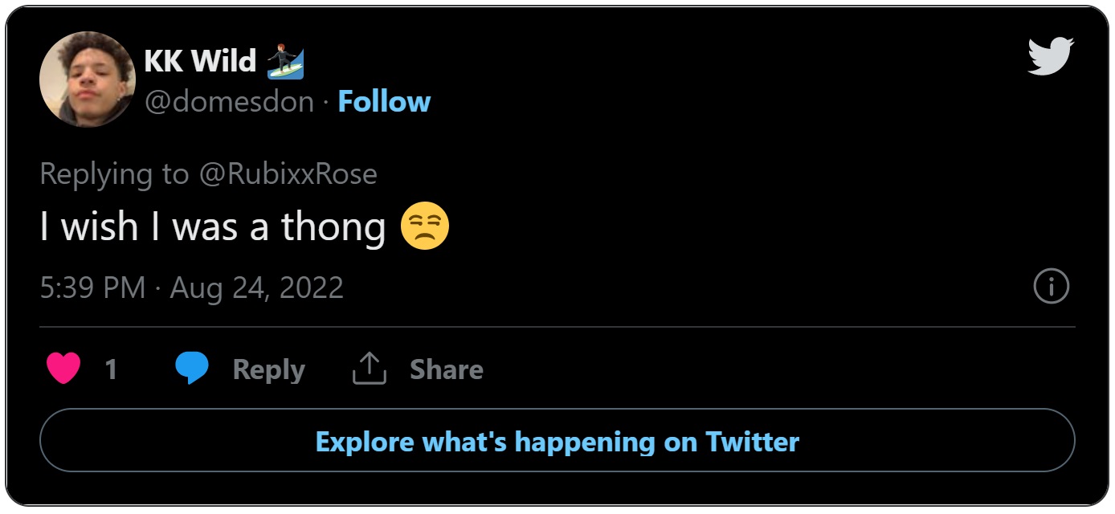Open the @RubixxRose mention link

pyautogui.click(x=287, y=174)
